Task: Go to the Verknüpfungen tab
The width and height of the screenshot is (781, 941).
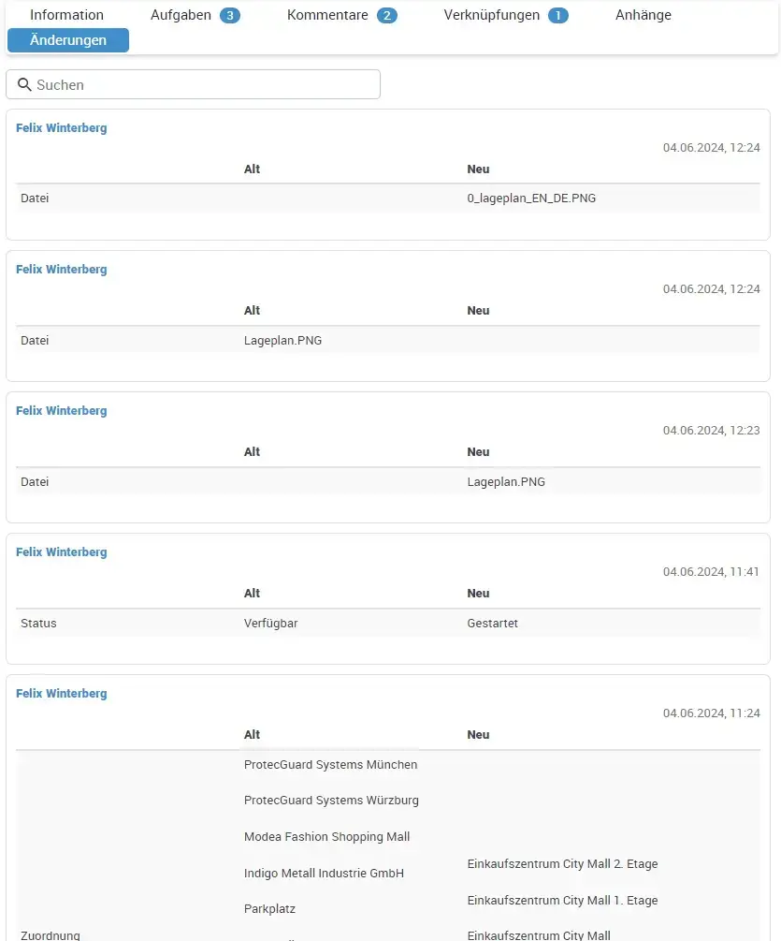Action: pos(492,15)
